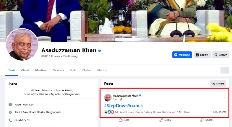This screenshot has width=232, height=127.
Task: Switch to the About tab
Action: [x=25, y=70]
